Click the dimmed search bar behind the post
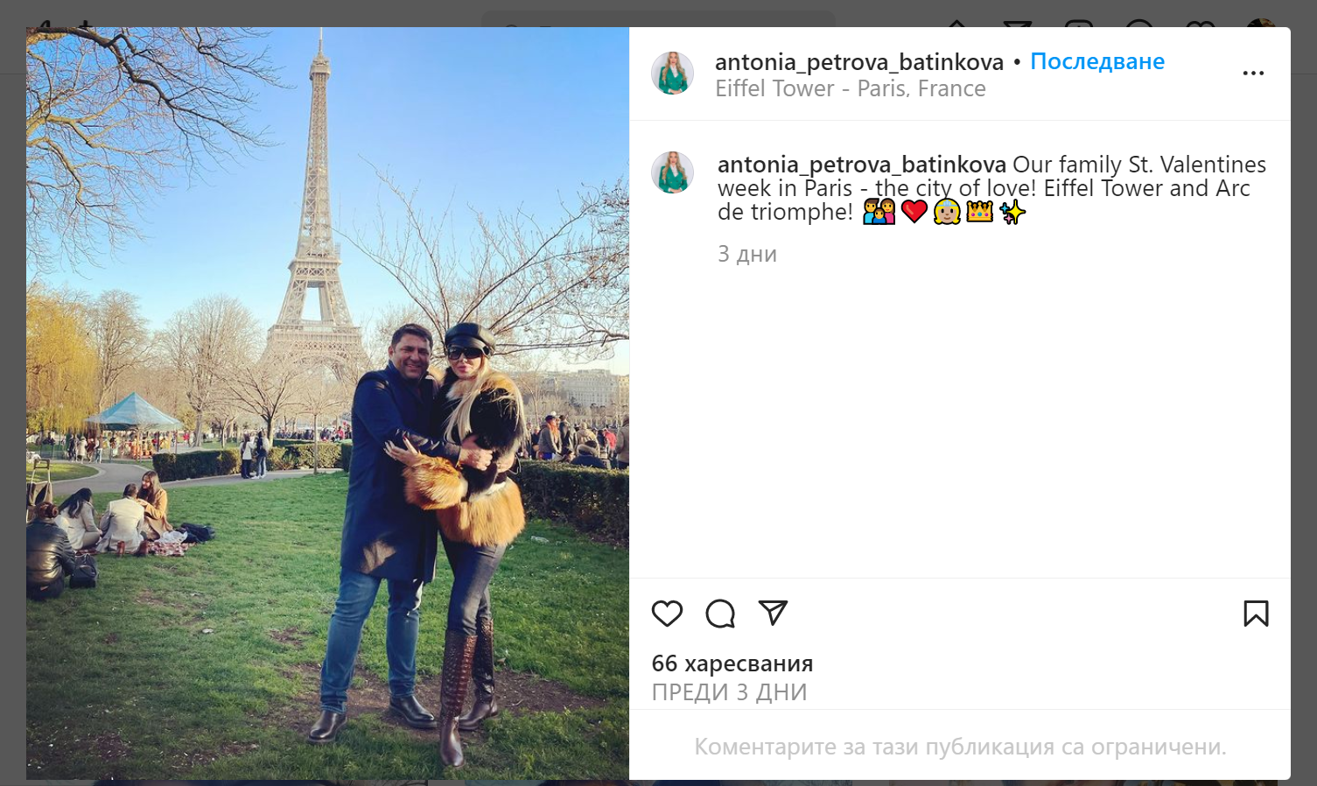Image resolution: width=1317 pixels, height=786 pixels. point(658,18)
